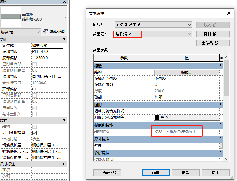
Task: Open the 类型(T) dropdown 结构墙-200
Action: 153,34
